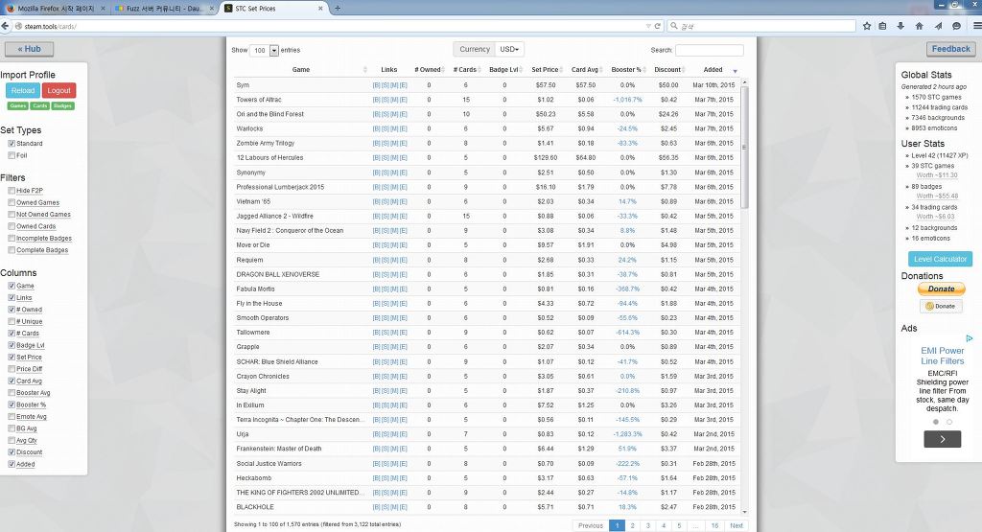
Task: Sort table by Booster % column
Action: pos(627,69)
